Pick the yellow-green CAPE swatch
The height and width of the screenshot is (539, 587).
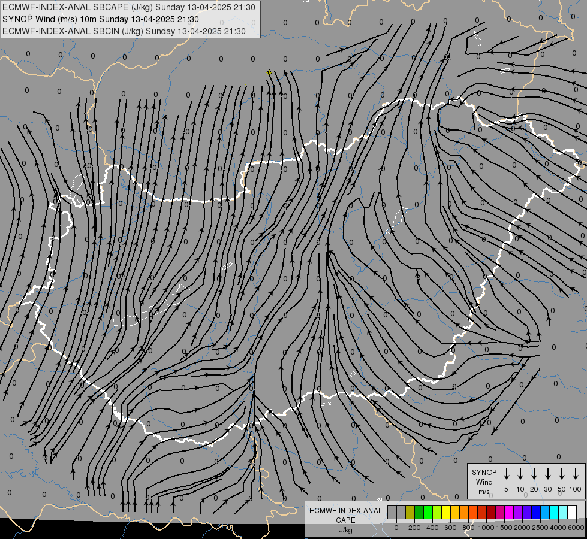[x=437, y=512]
